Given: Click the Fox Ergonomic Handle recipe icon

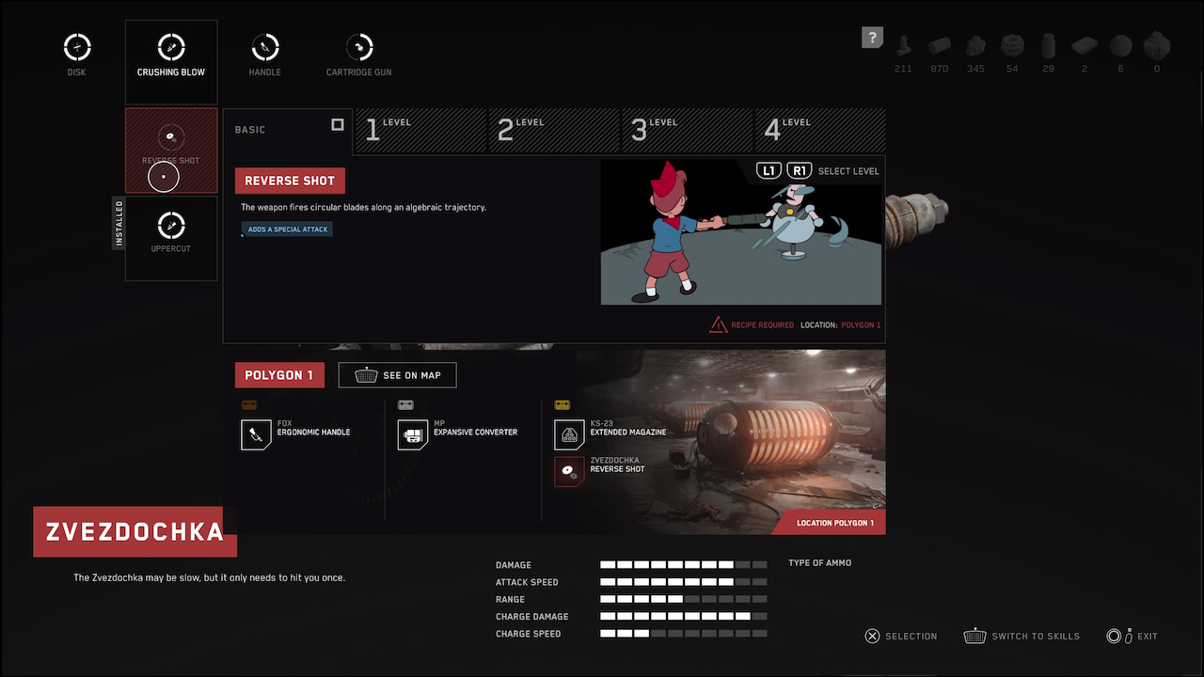Looking at the screenshot, I should pyautogui.click(x=256, y=434).
